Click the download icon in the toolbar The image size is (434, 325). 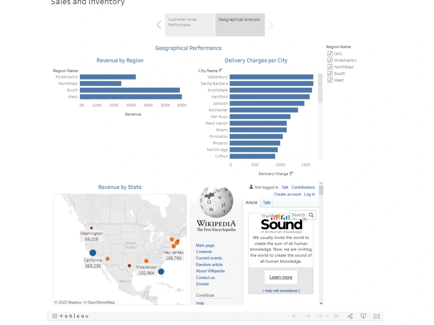click(363, 316)
